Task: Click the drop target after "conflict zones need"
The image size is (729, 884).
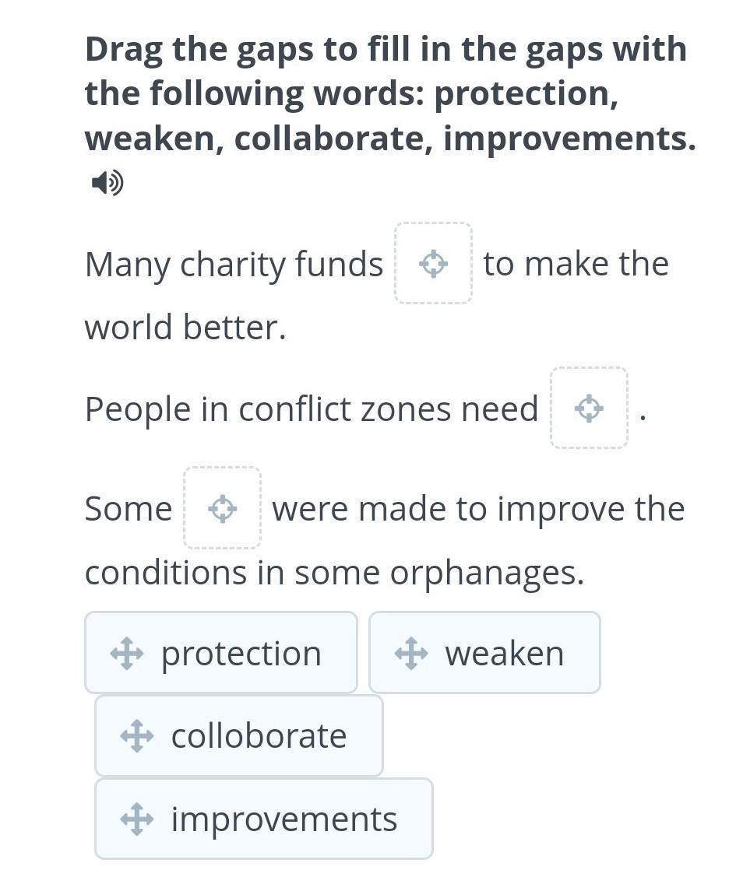Action: [x=589, y=408]
